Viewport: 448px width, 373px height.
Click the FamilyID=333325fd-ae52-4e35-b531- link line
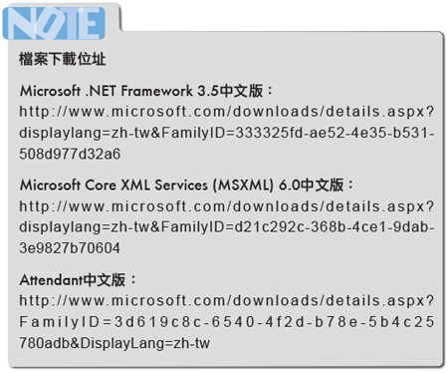click(x=227, y=133)
